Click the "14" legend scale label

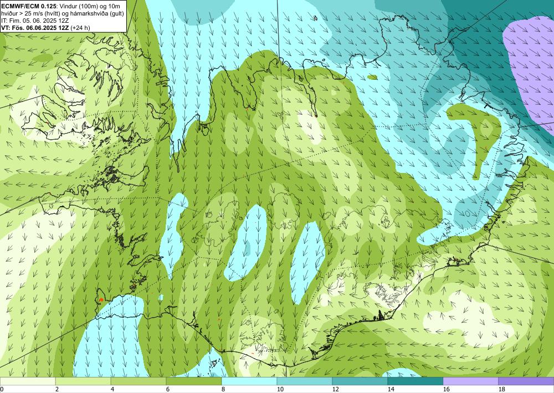point(391,389)
